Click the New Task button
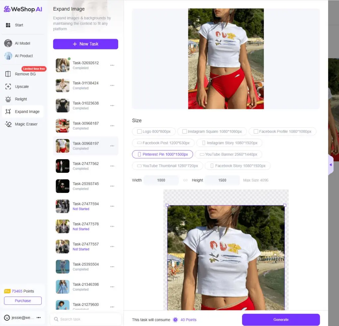 (x=86, y=44)
